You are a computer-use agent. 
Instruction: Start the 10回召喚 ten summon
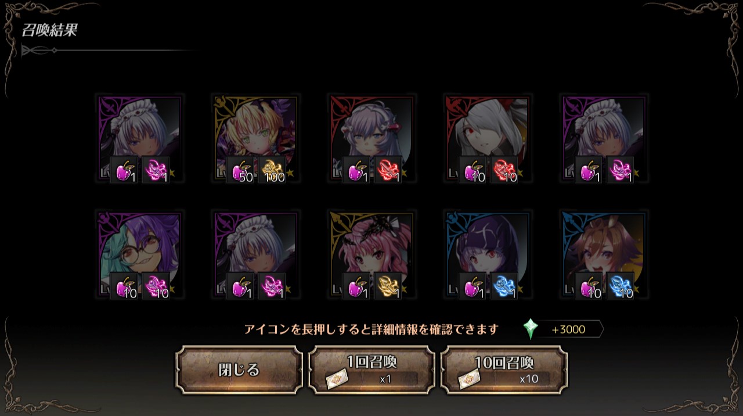504,370
